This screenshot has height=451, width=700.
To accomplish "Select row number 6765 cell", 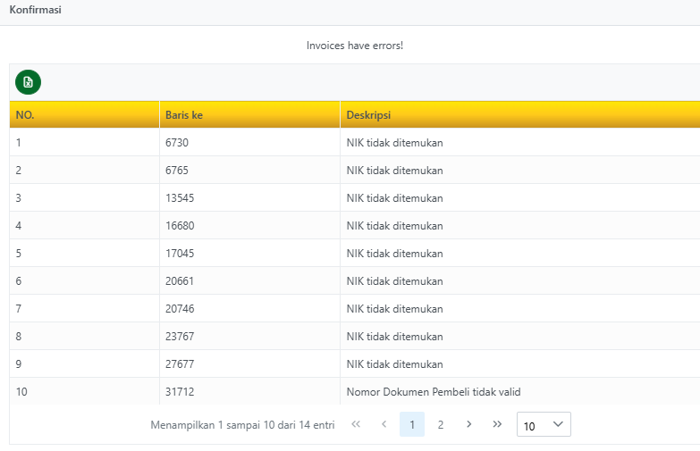I will coord(249,170).
